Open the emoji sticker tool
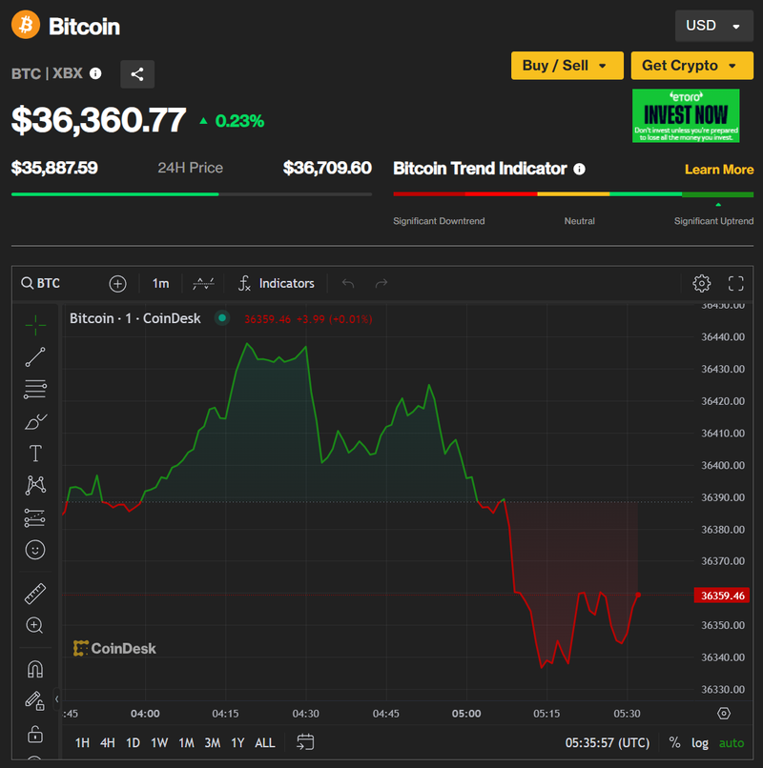 [35, 550]
